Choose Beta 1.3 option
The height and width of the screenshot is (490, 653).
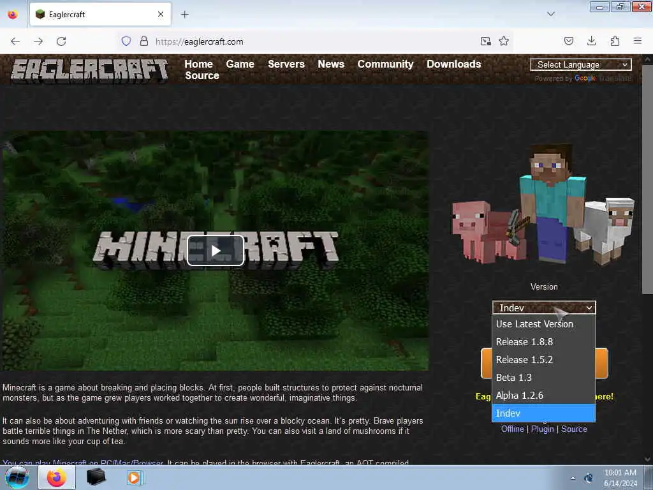(544, 378)
